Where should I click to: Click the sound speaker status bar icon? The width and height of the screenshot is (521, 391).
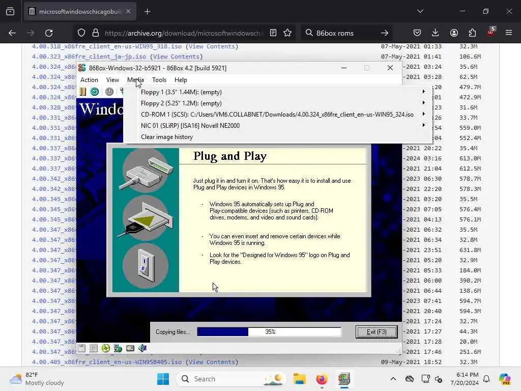(x=142, y=348)
